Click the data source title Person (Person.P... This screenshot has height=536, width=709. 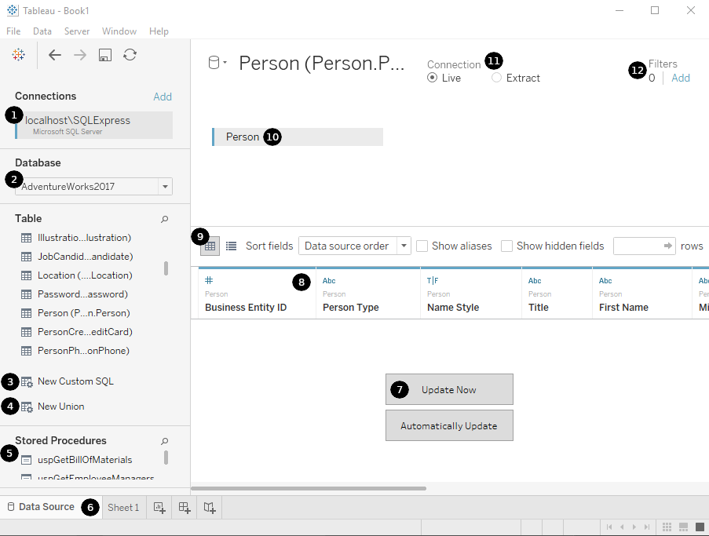321,64
